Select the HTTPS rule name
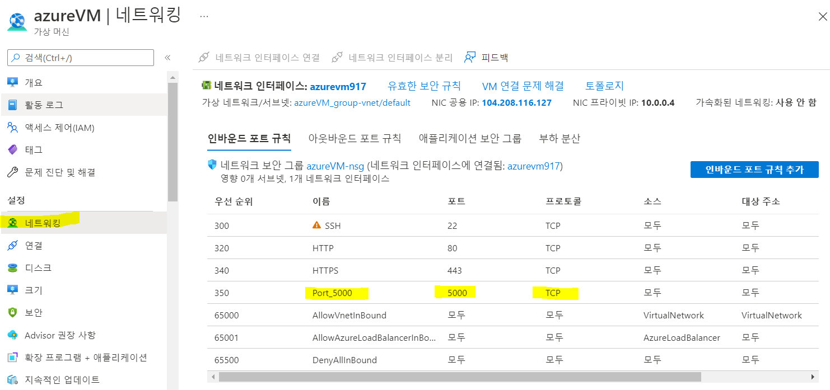The width and height of the screenshot is (830, 390). pyautogui.click(x=325, y=271)
